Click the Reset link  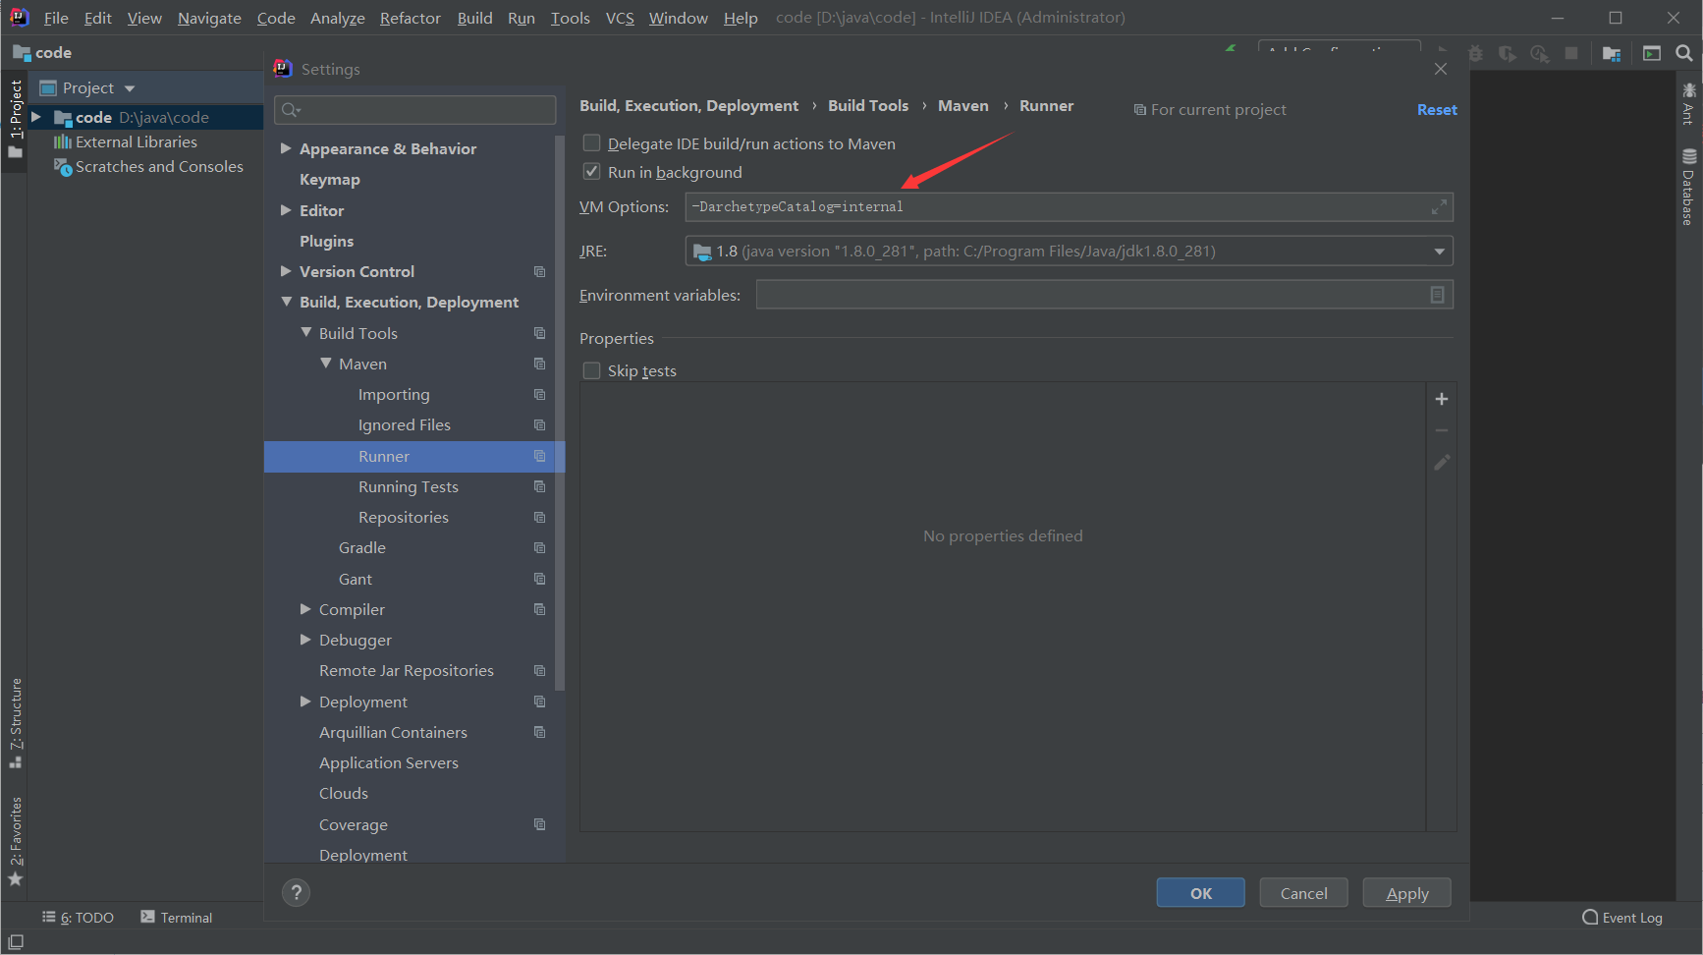[x=1437, y=110]
